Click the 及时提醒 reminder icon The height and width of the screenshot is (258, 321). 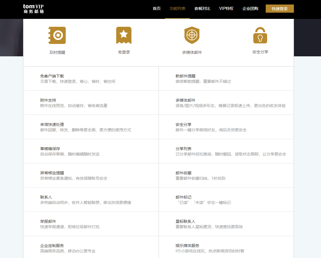pos(57,35)
